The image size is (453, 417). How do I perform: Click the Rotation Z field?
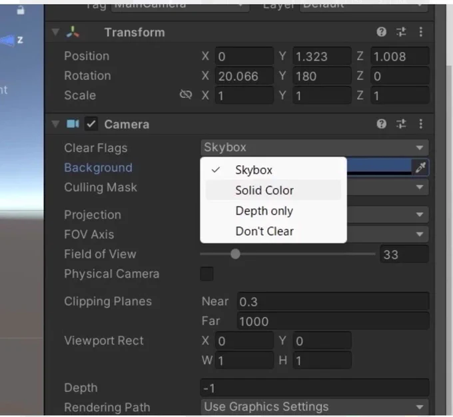click(400, 76)
